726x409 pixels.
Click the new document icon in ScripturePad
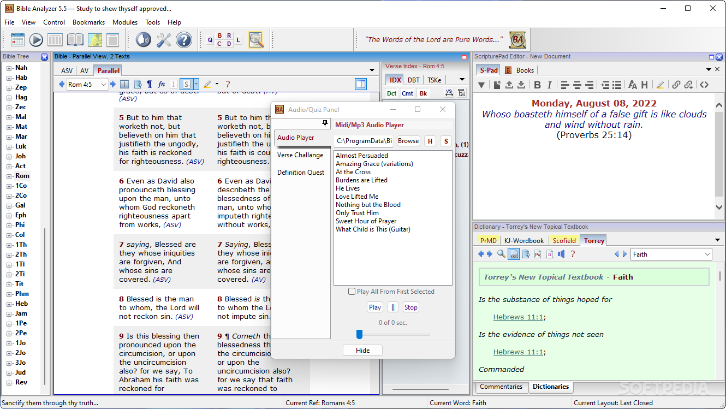tap(497, 85)
